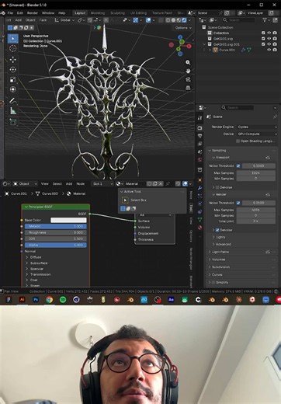
Task: Expand Subsurface section in Principled BSDF
Action: (x=26, y=263)
